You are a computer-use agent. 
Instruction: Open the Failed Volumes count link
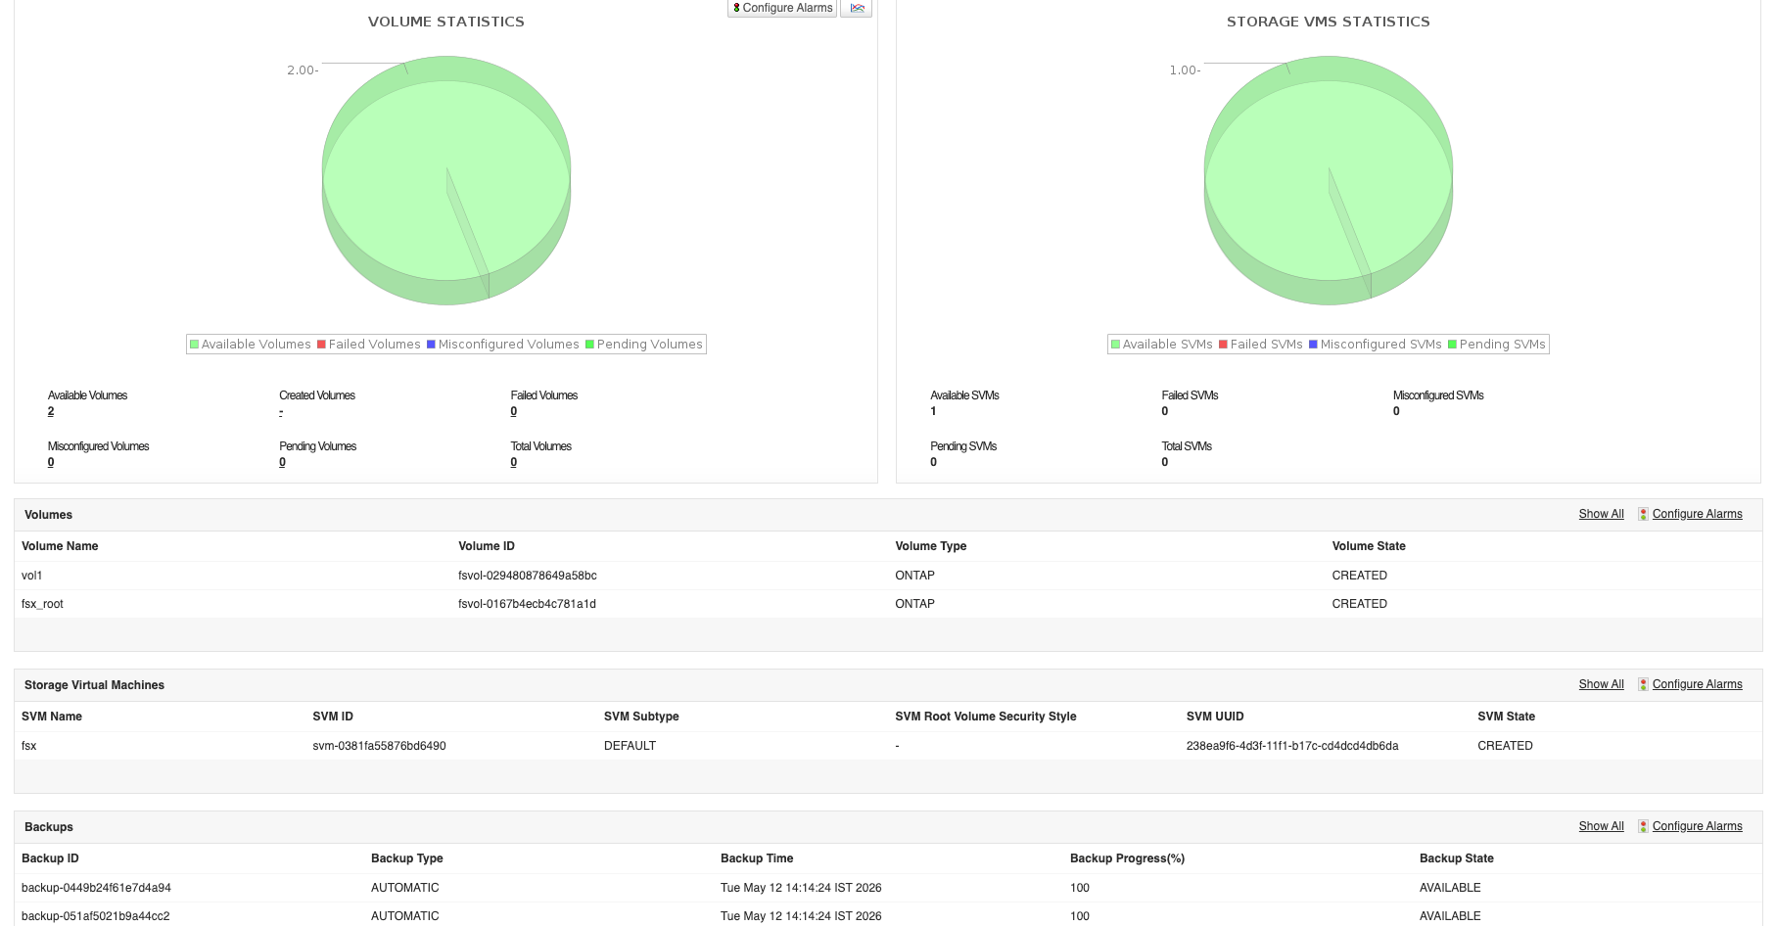pos(513,411)
